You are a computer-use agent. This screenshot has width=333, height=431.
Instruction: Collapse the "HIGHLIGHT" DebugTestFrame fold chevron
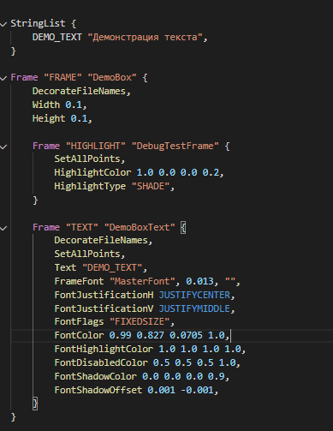tap(3, 147)
